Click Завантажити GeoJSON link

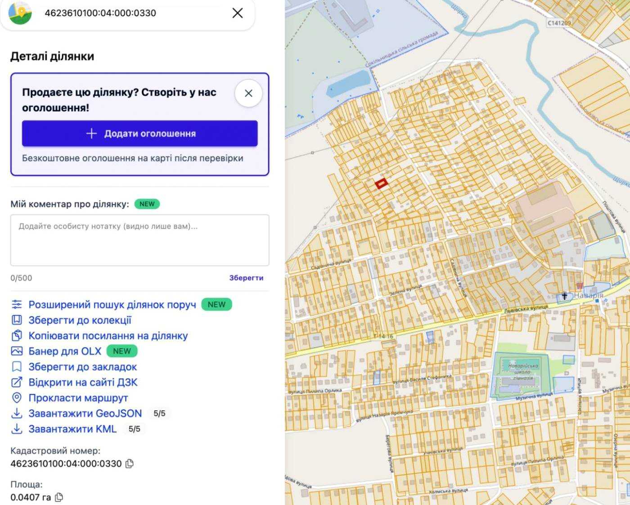(x=85, y=413)
